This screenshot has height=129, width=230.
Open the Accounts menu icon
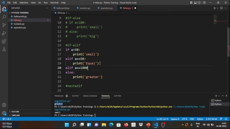tap(4, 105)
